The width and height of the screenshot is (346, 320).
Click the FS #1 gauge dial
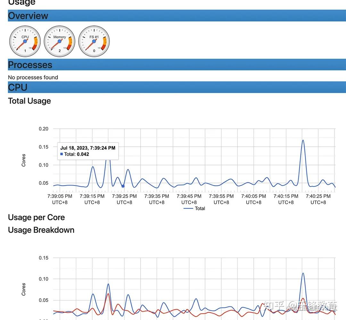point(94,41)
